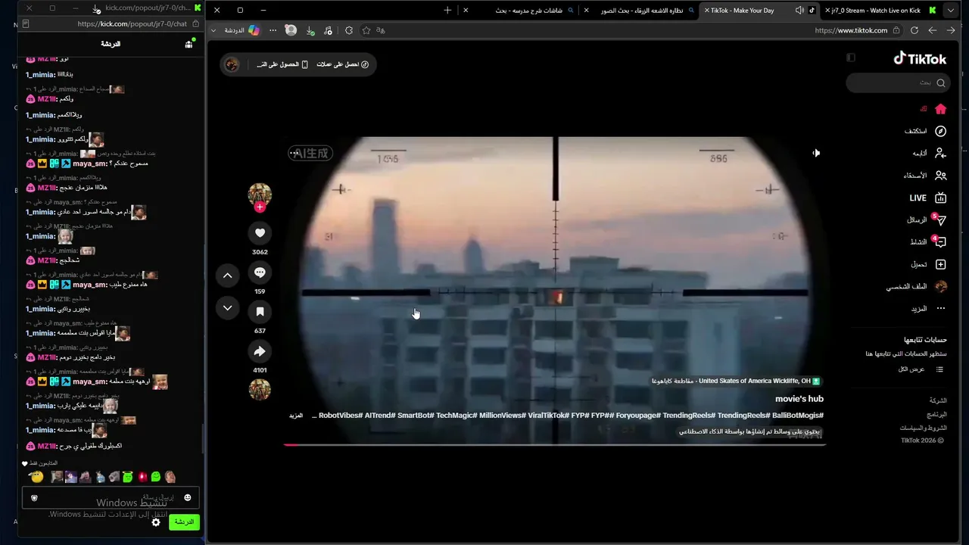Open a new browser tab
Image resolution: width=969 pixels, height=545 pixels.
click(x=447, y=11)
